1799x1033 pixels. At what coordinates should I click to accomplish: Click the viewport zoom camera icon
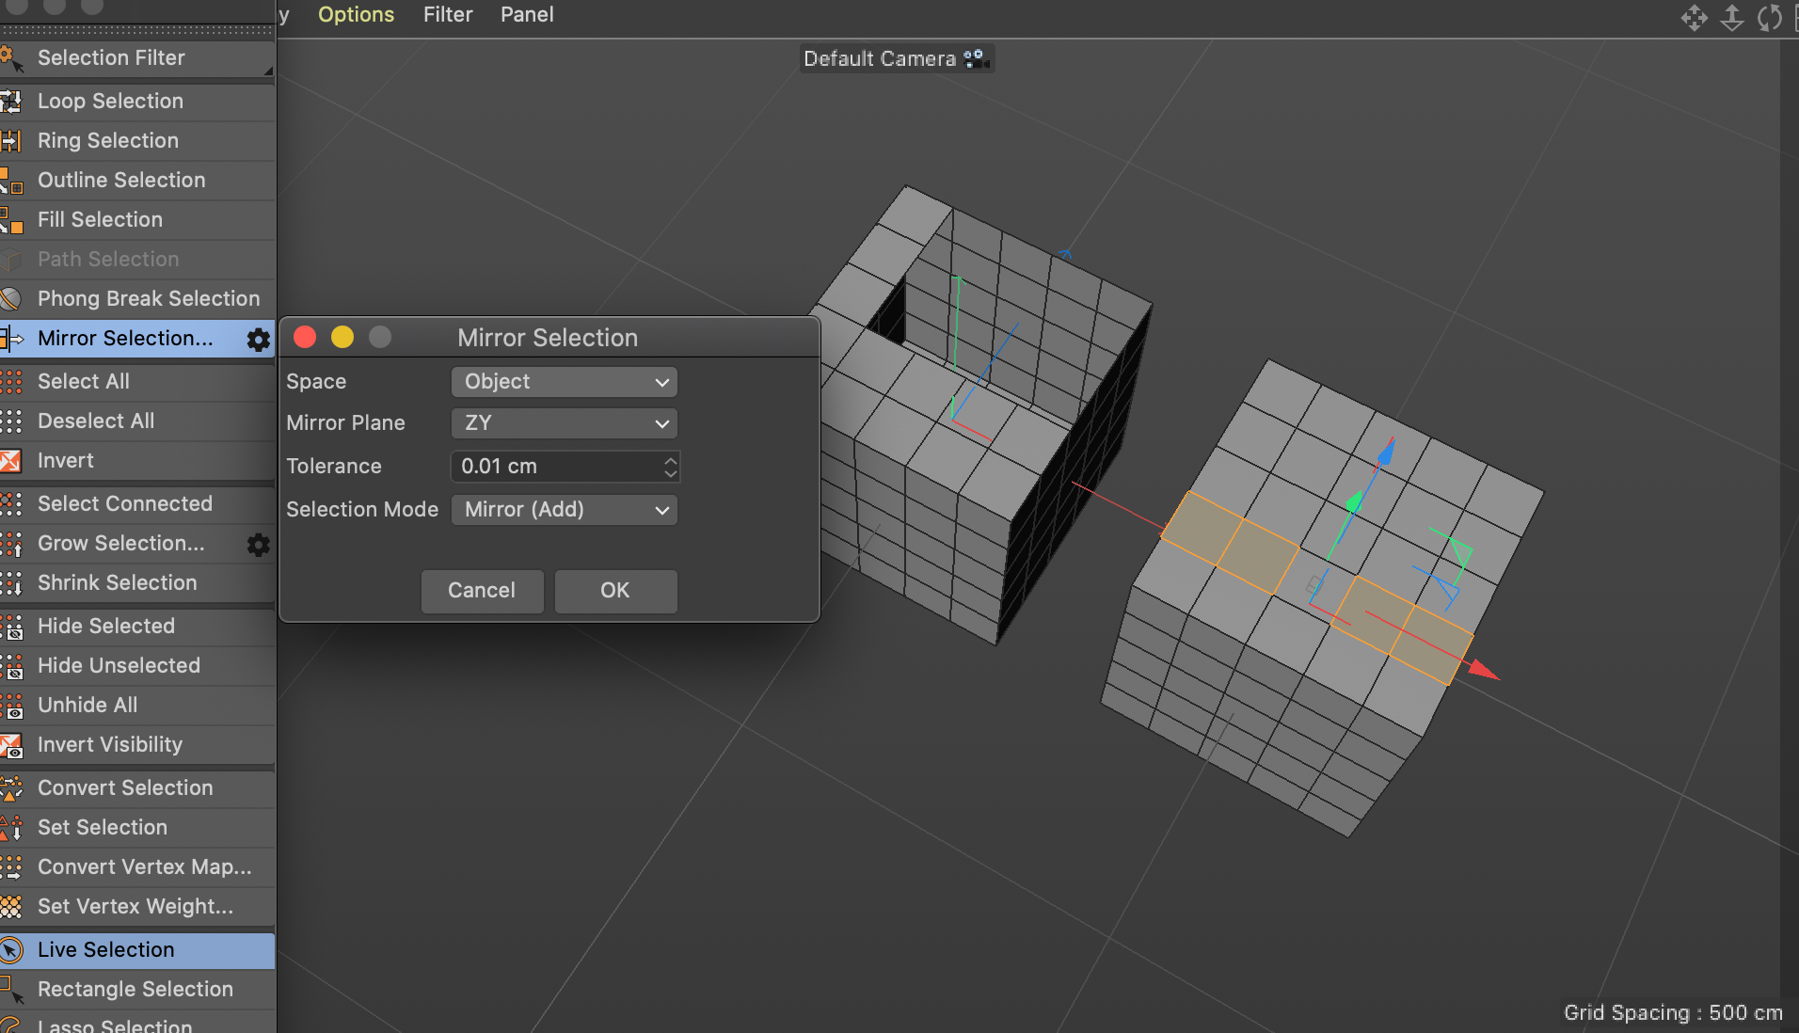1731,18
